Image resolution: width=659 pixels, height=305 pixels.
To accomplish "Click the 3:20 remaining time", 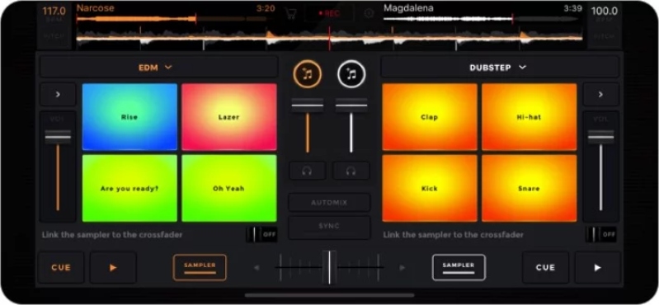I will pyautogui.click(x=266, y=8).
